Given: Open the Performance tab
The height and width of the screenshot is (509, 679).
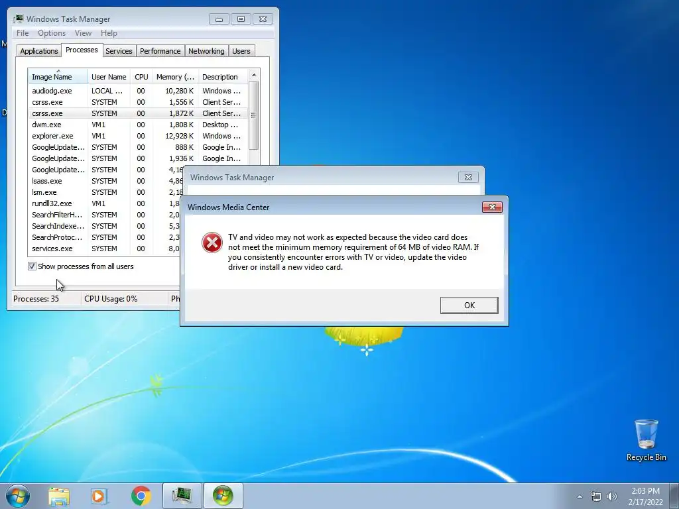Looking at the screenshot, I should [160, 51].
